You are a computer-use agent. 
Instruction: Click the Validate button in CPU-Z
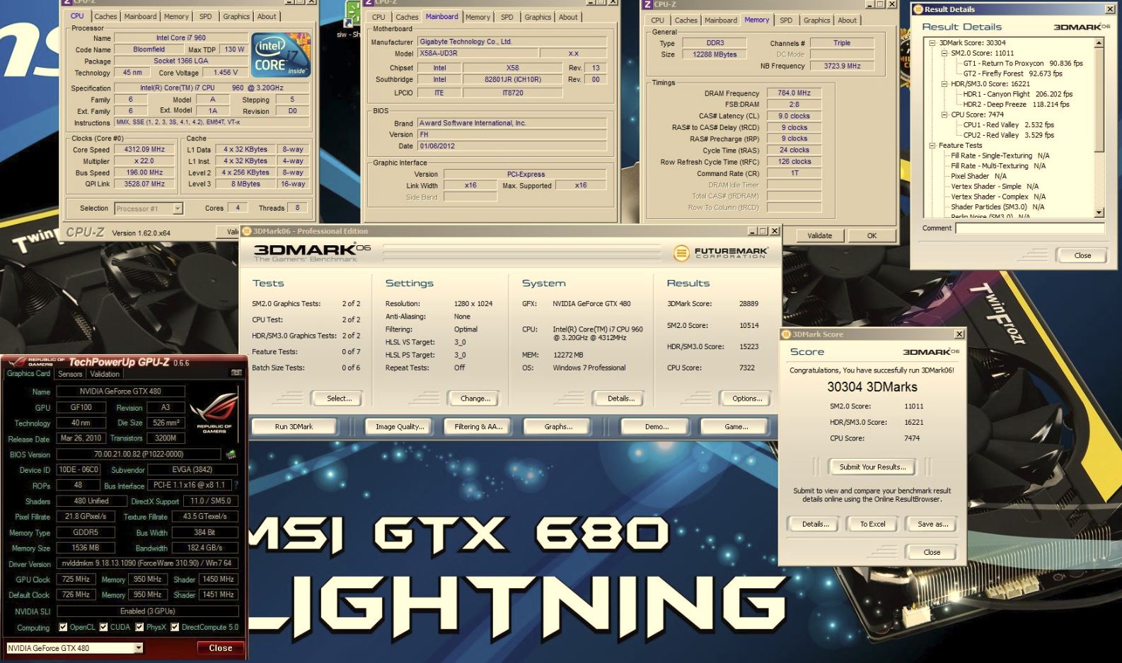tap(819, 235)
